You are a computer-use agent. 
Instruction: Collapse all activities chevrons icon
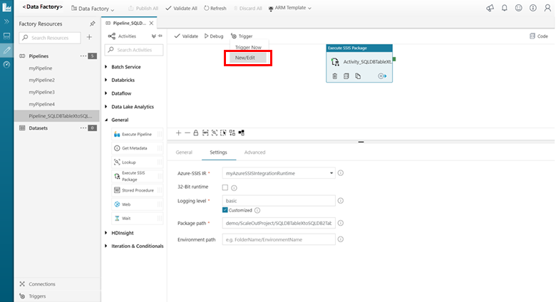pyautogui.click(x=153, y=36)
